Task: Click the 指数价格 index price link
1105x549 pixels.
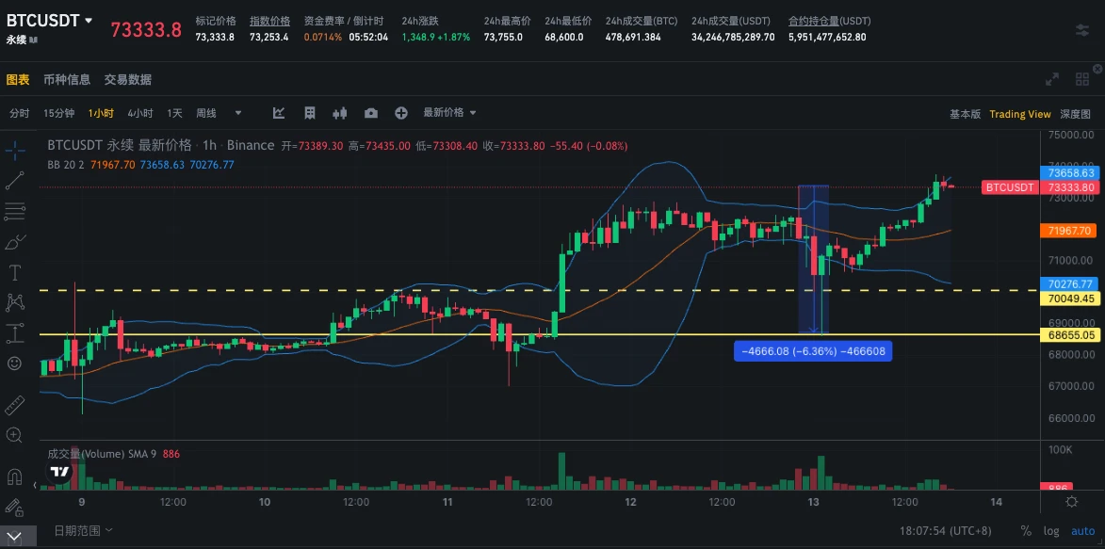Action: pos(269,21)
